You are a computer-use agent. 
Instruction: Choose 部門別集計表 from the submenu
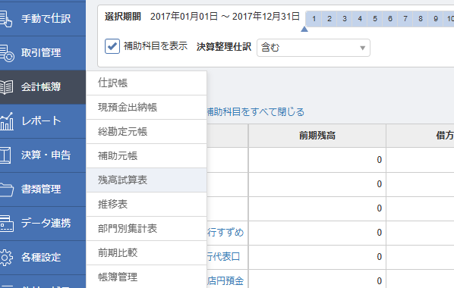point(147,229)
